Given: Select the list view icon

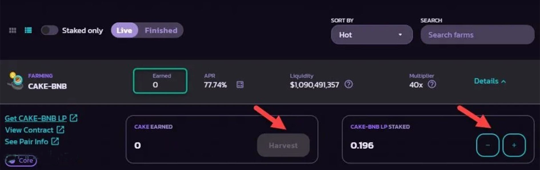Looking at the screenshot, I should (x=28, y=30).
